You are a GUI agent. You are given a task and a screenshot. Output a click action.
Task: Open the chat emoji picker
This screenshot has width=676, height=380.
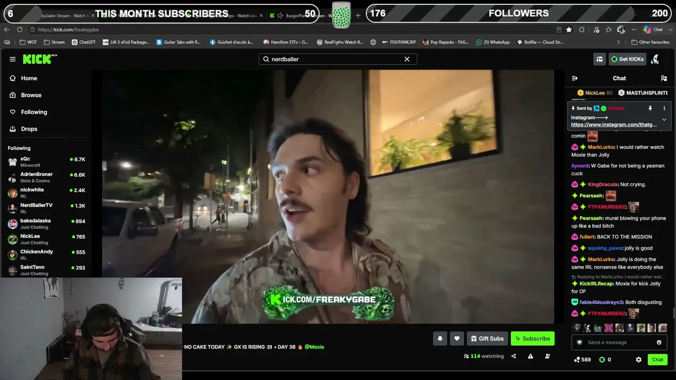[659, 343]
